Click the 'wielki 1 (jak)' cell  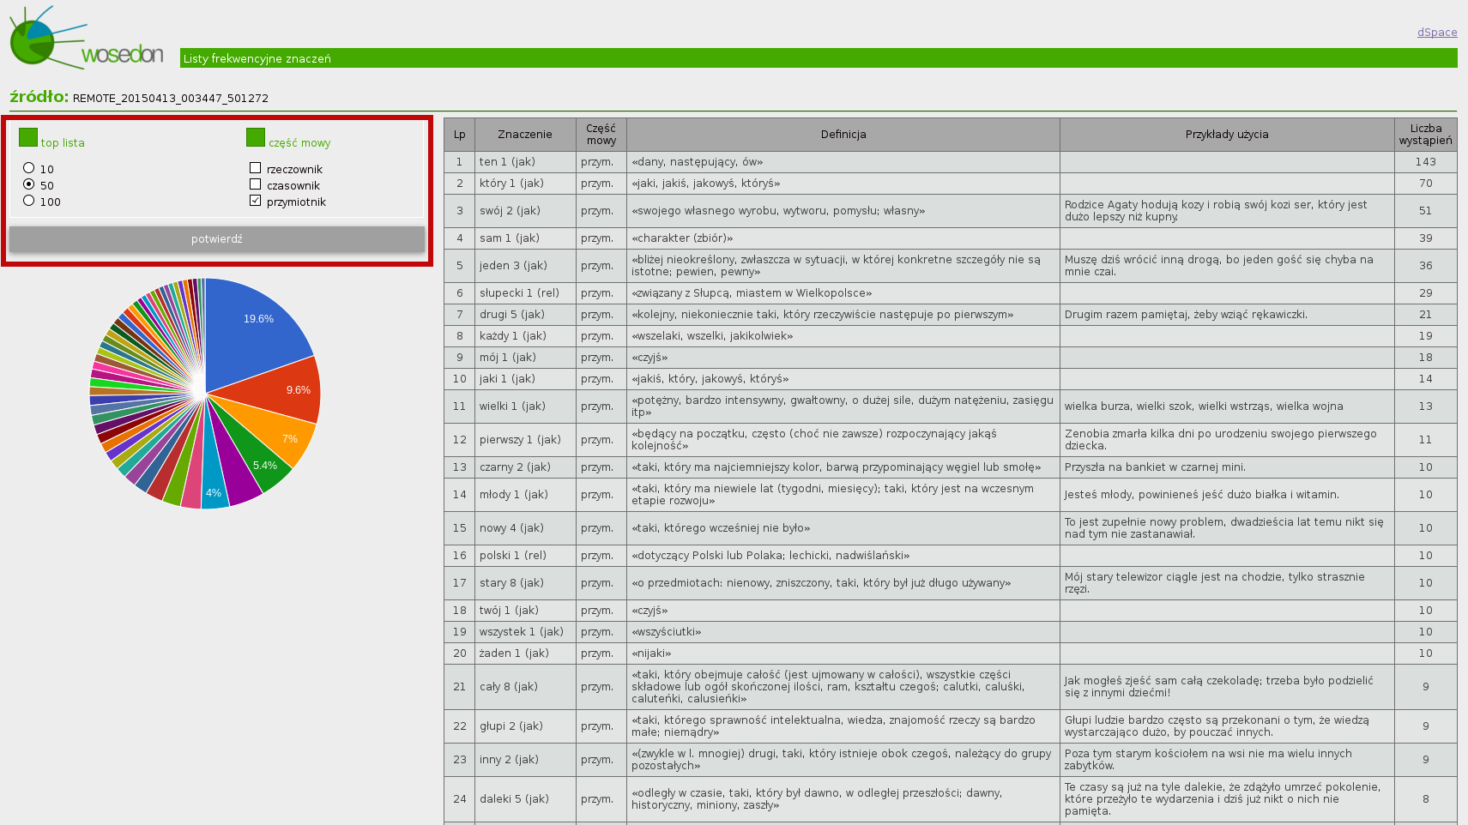[525, 406]
